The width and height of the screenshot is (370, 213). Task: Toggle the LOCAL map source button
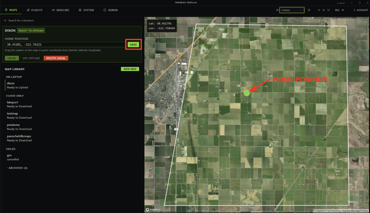(12, 58)
